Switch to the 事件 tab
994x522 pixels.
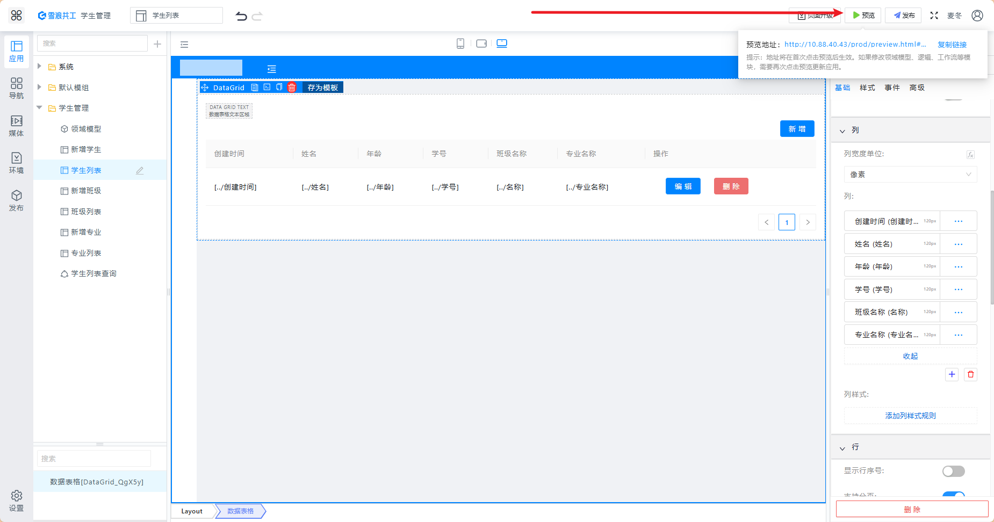[892, 88]
